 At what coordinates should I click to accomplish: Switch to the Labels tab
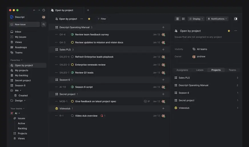pyautogui.click(x=200, y=70)
